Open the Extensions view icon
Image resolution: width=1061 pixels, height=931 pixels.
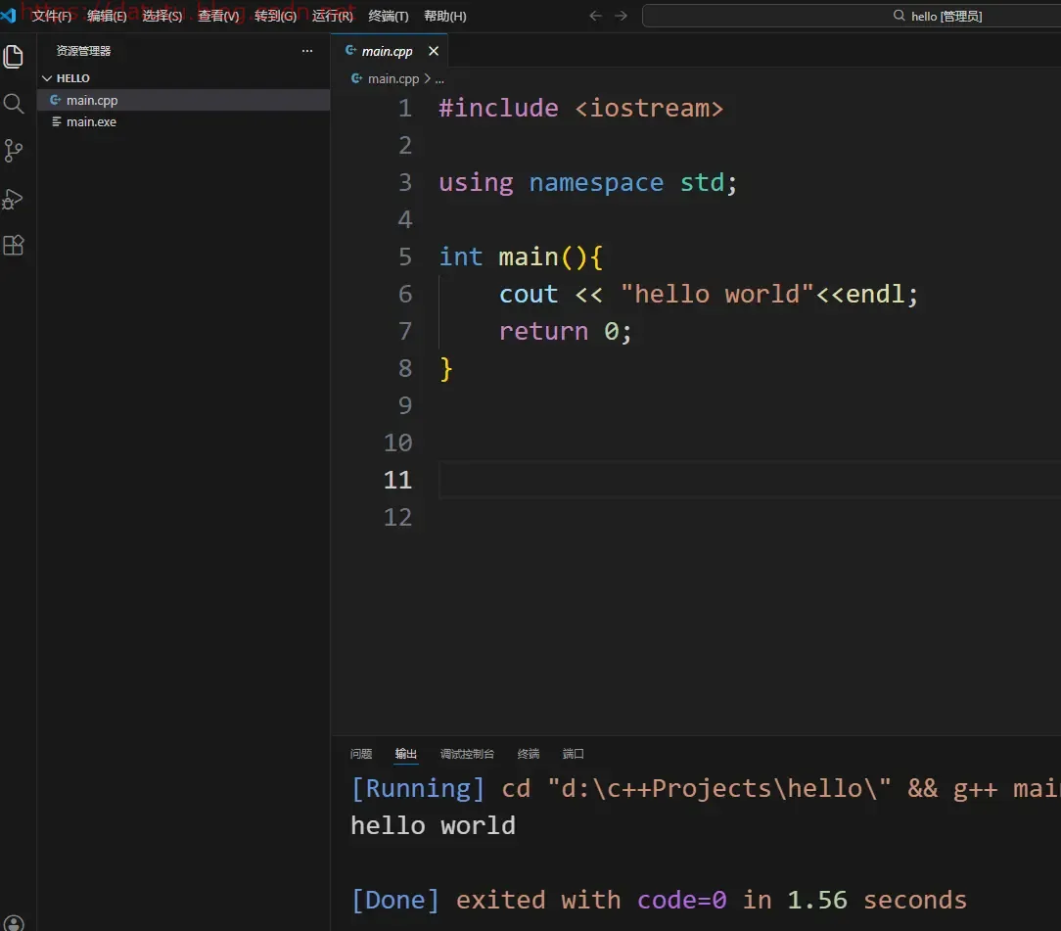tap(14, 246)
